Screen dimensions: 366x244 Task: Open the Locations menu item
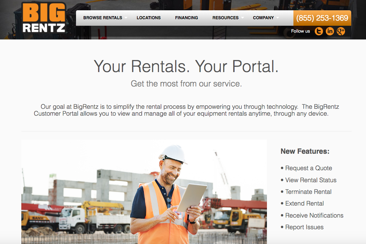pos(149,18)
